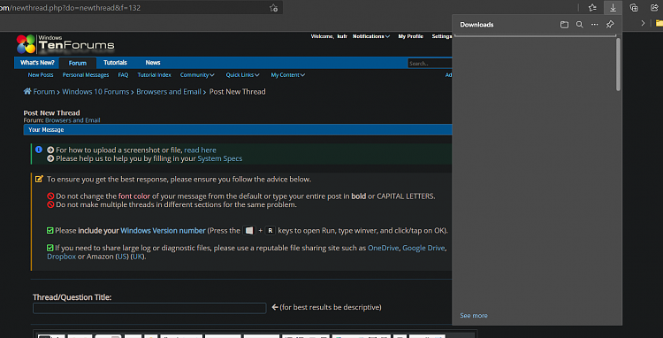Click the Downloads arrow icon in browser toolbar
Image resolution: width=663 pixels, height=338 pixels.
click(x=613, y=8)
